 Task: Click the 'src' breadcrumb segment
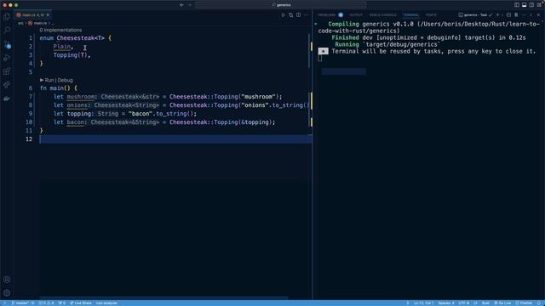(20, 23)
